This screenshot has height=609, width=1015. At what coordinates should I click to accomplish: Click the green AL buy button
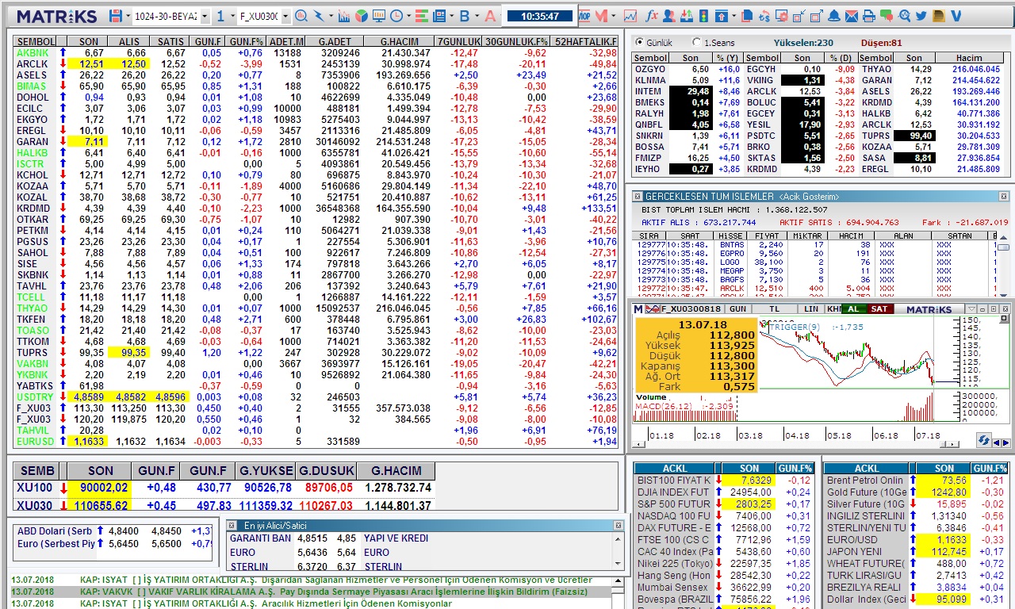[x=854, y=308]
